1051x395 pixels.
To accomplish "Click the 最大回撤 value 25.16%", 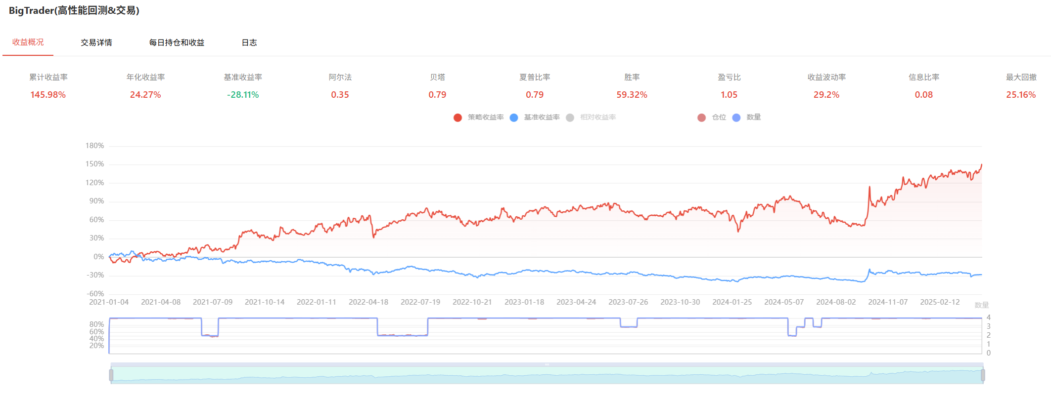I will point(1021,95).
